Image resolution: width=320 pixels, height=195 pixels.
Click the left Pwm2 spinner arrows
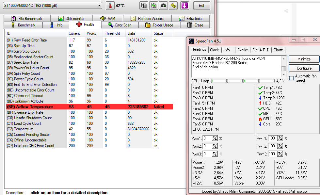click(215, 146)
